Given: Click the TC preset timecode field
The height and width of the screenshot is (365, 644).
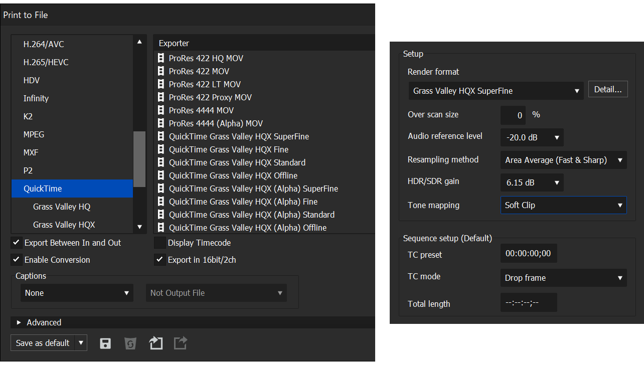Looking at the screenshot, I should pyautogui.click(x=529, y=254).
